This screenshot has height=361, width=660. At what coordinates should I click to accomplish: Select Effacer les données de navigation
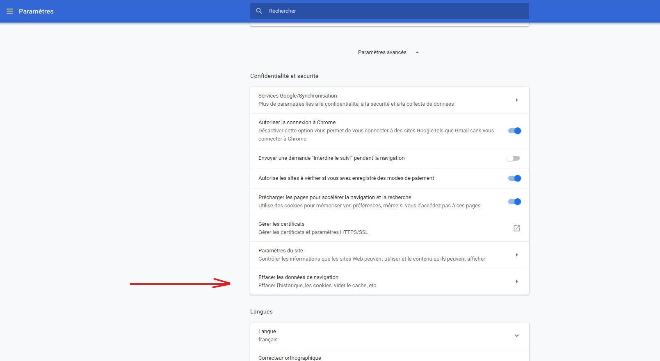[390, 282]
